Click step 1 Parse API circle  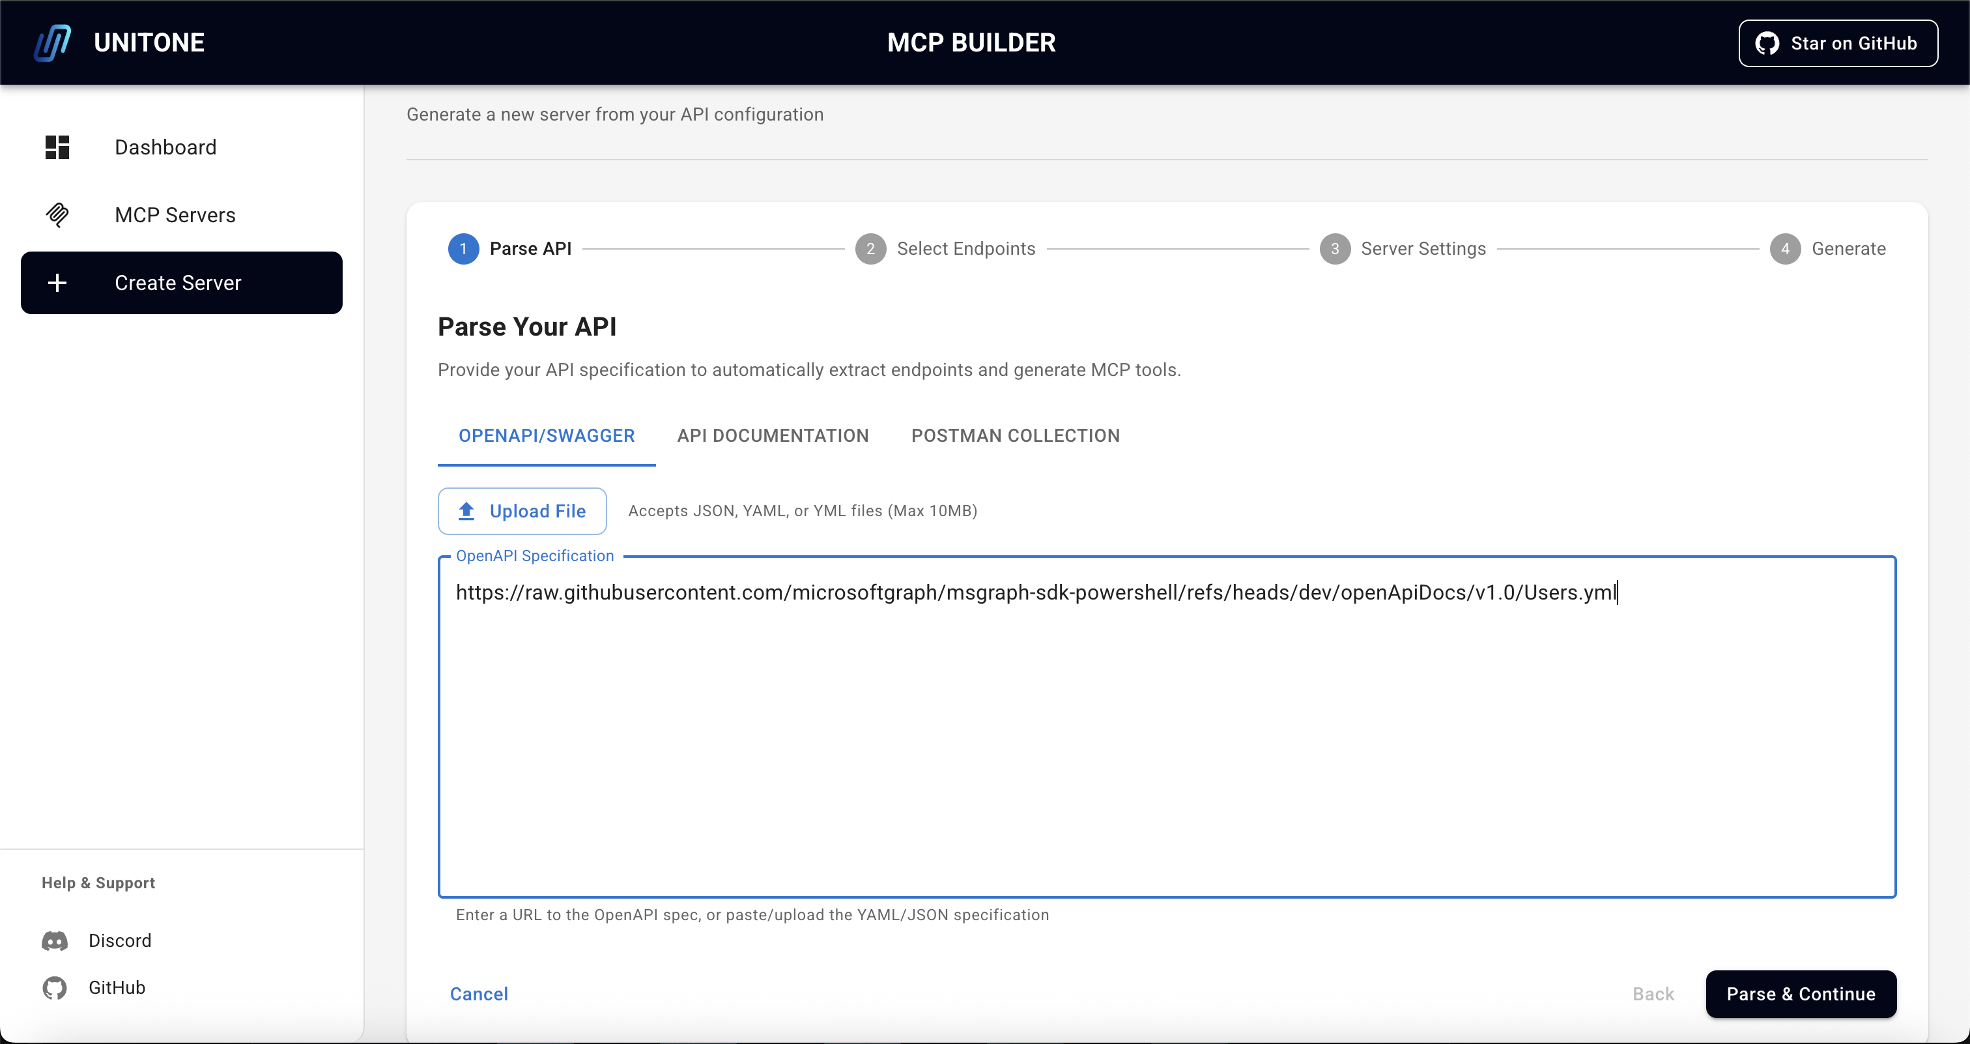[x=463, y=250]
